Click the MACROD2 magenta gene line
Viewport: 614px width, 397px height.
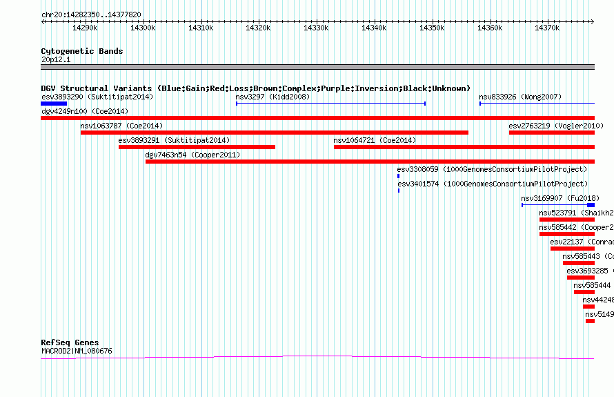[317, 357]
